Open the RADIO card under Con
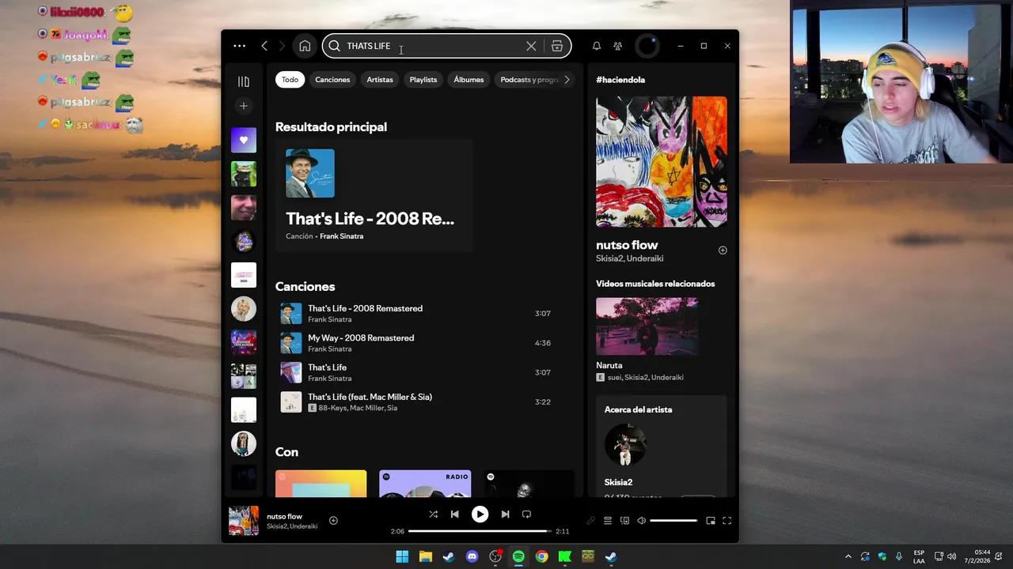 (425, 484)
